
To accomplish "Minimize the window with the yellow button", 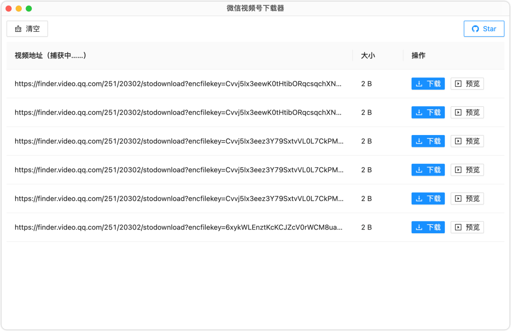I will [x=19, y=8].
